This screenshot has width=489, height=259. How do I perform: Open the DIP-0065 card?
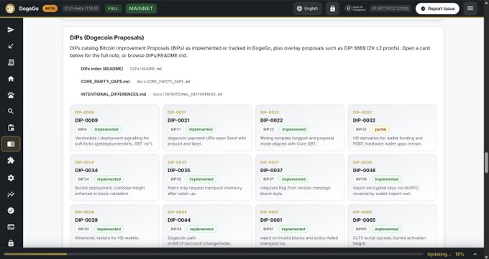393,226
